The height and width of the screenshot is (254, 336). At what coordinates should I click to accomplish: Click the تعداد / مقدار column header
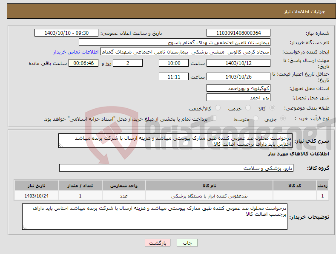point(80,186)
